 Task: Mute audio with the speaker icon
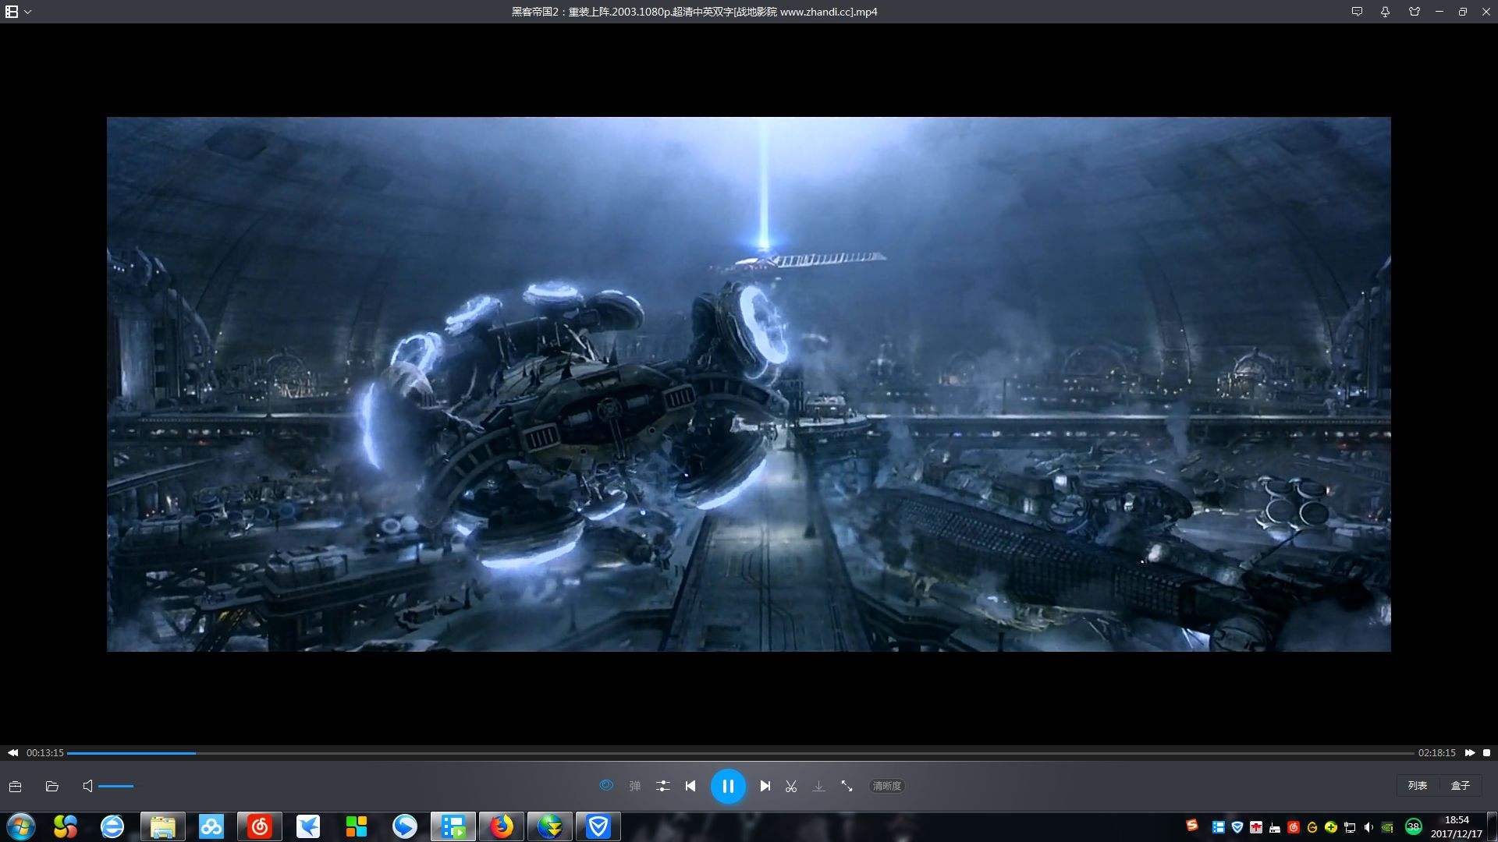coord(87,786)
